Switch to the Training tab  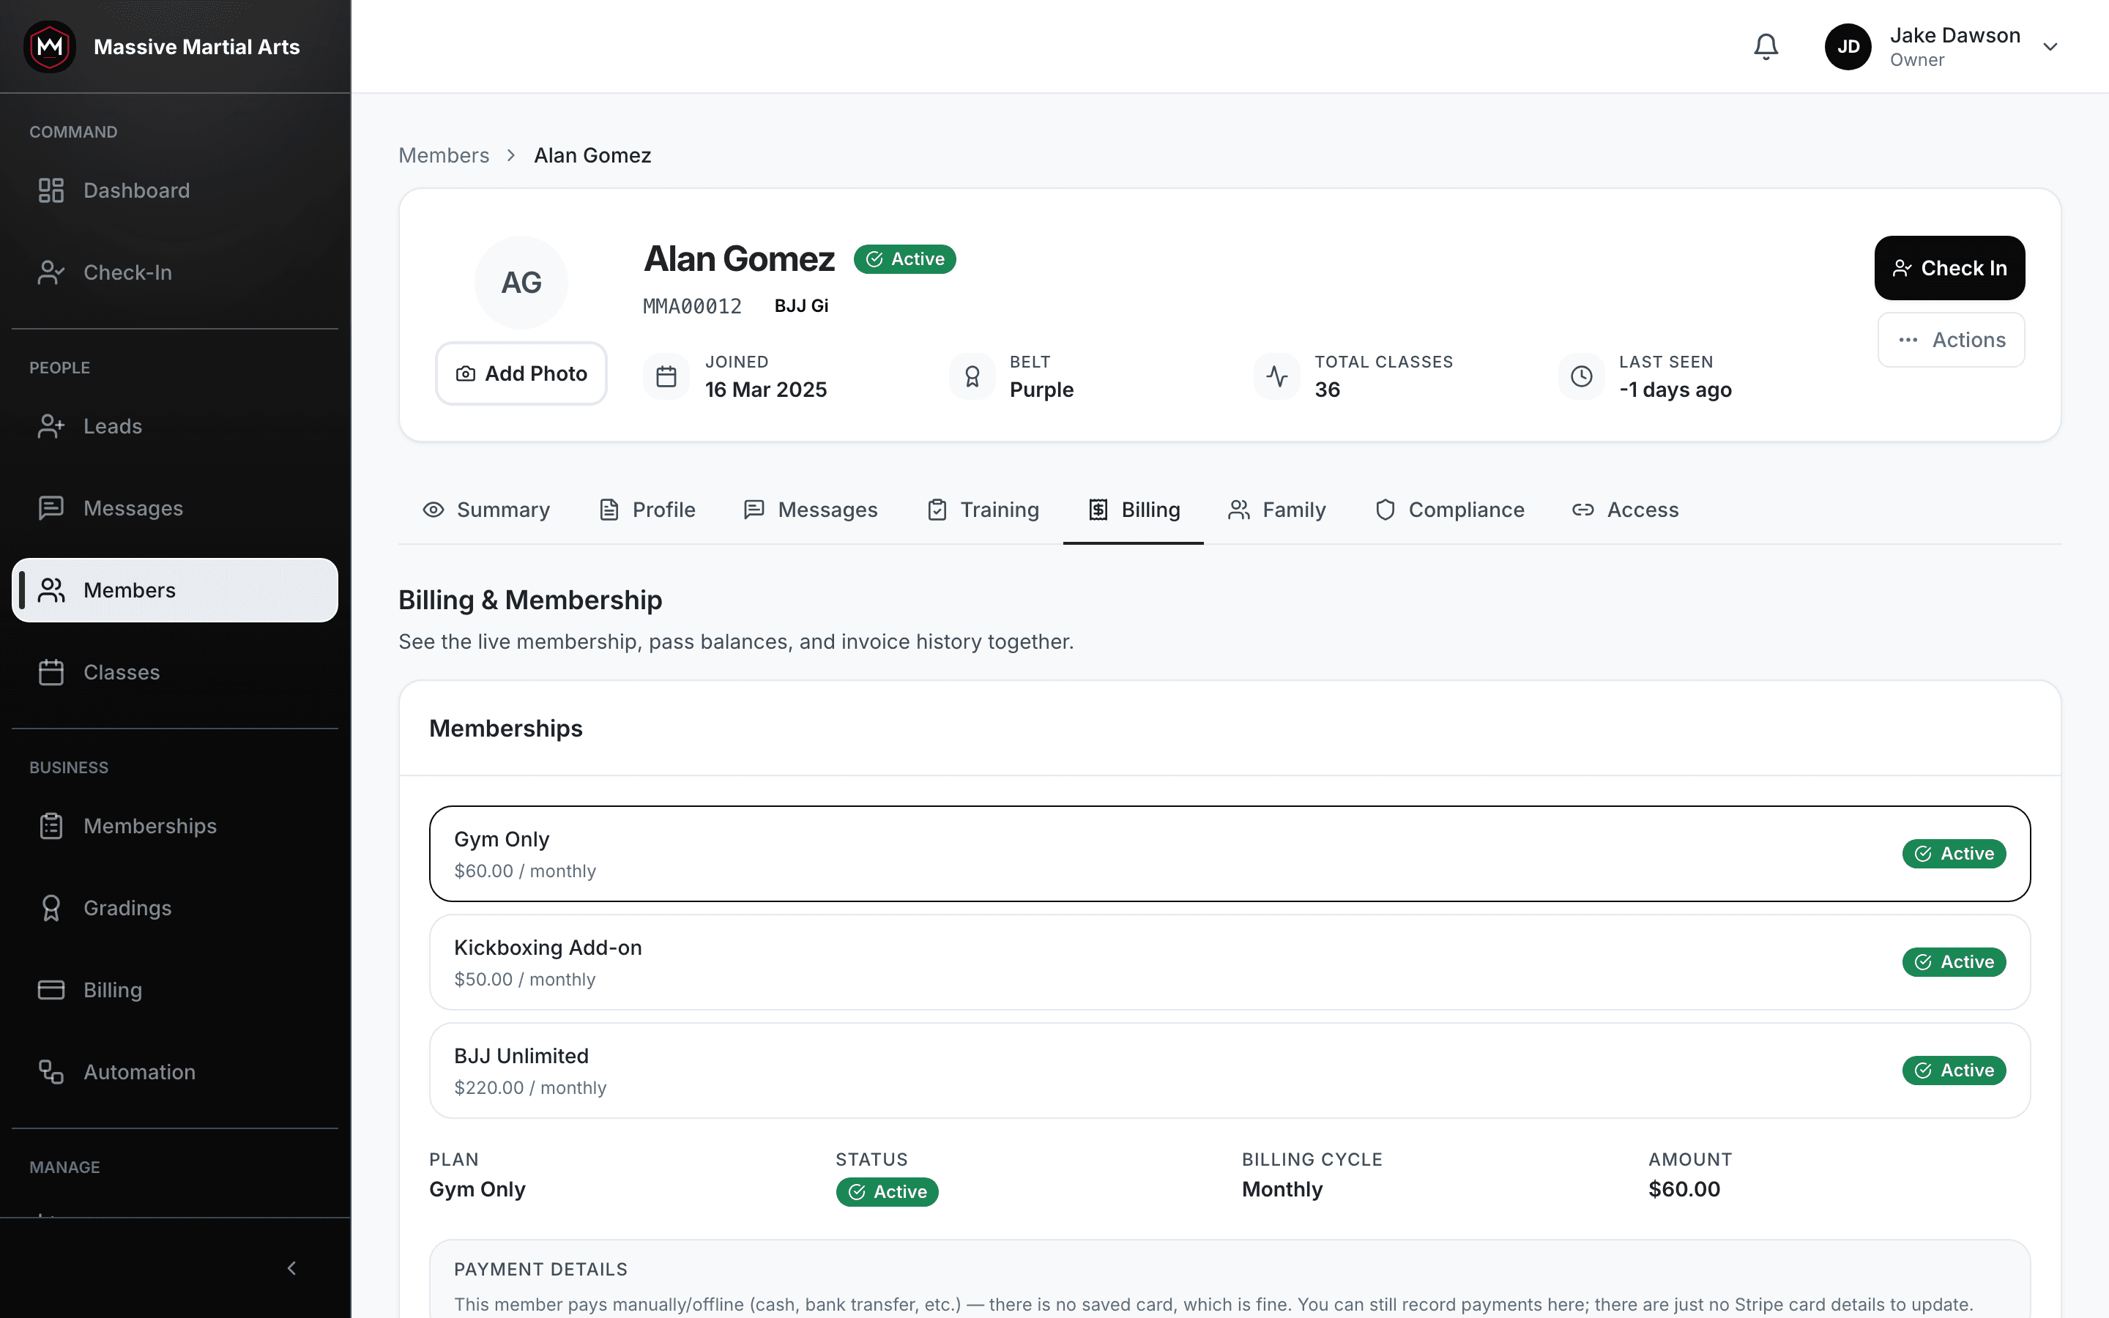click(x=982, y=510)
